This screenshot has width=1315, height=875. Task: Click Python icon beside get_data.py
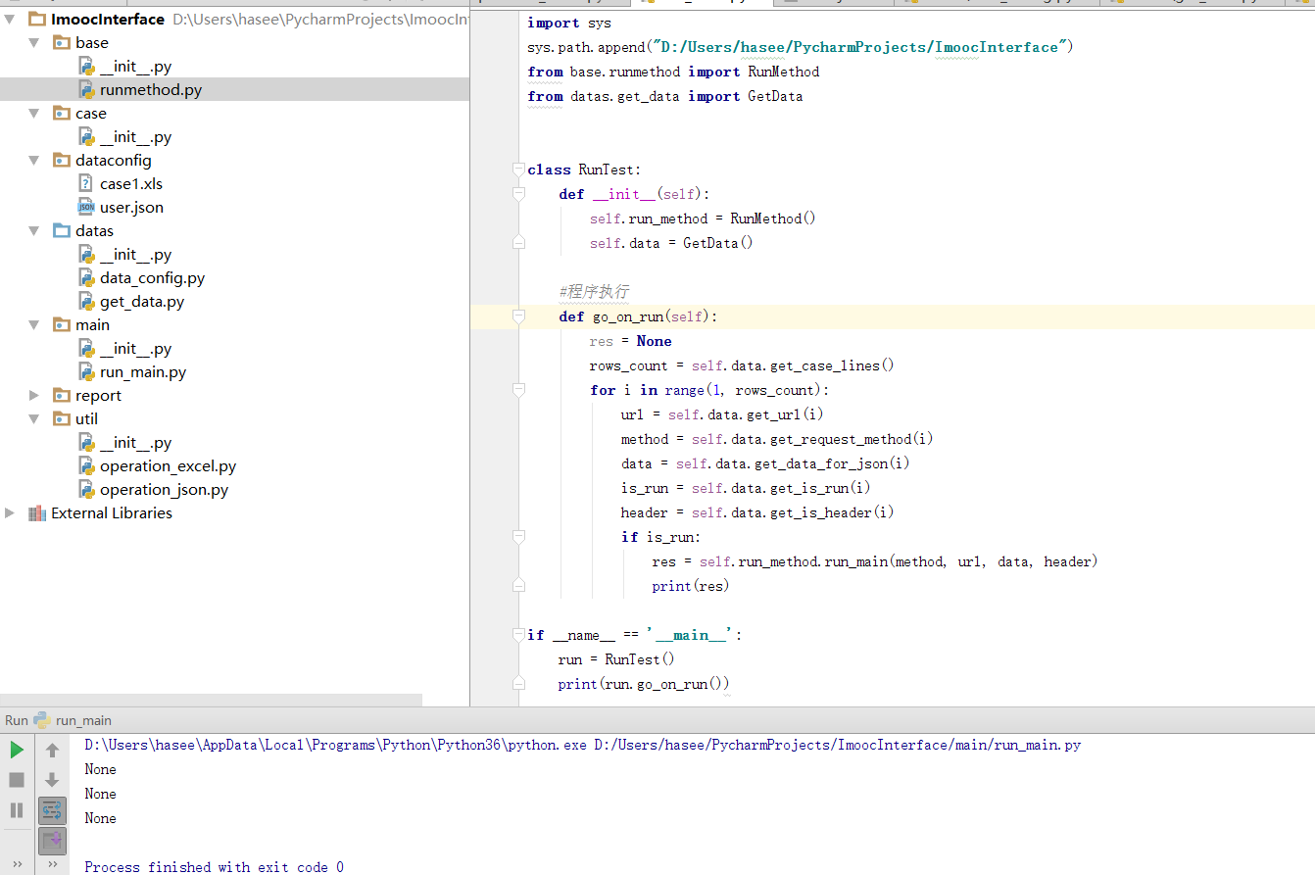[x=86, y=302]
